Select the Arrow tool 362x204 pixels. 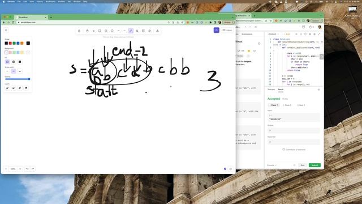[x=118, y=31]
